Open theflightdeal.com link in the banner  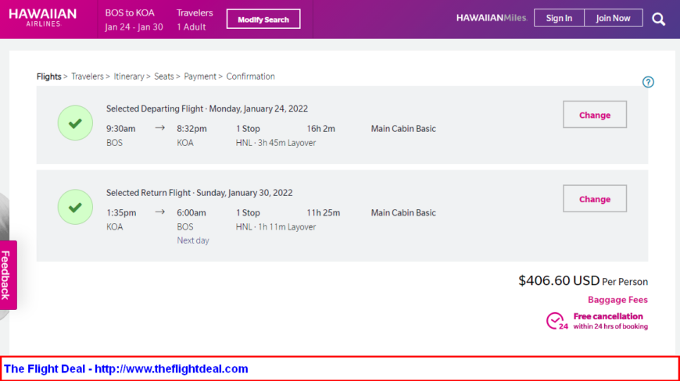(x=171, y=369)
